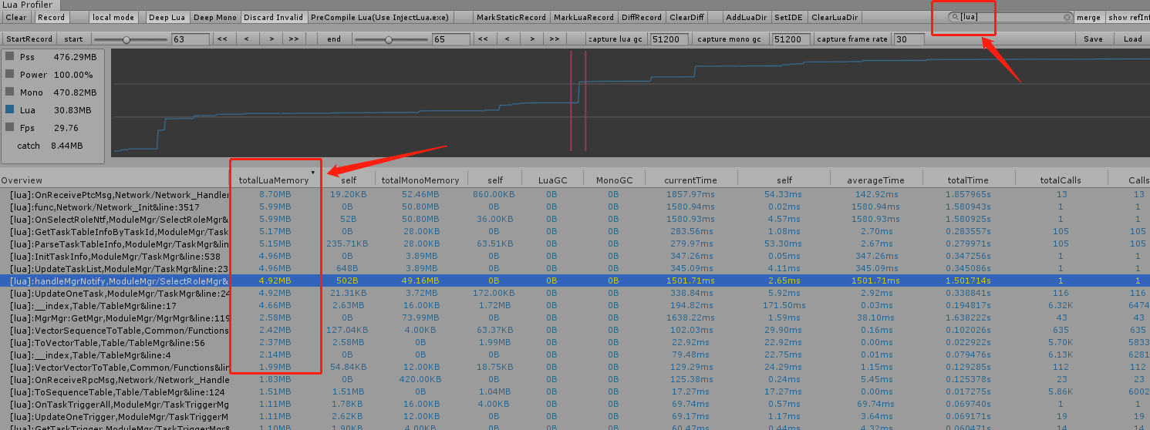The width and height of the screenshot is (1150, 430).
Task: Click the search magnifier icon in the filter box
Action: (955, 17)
